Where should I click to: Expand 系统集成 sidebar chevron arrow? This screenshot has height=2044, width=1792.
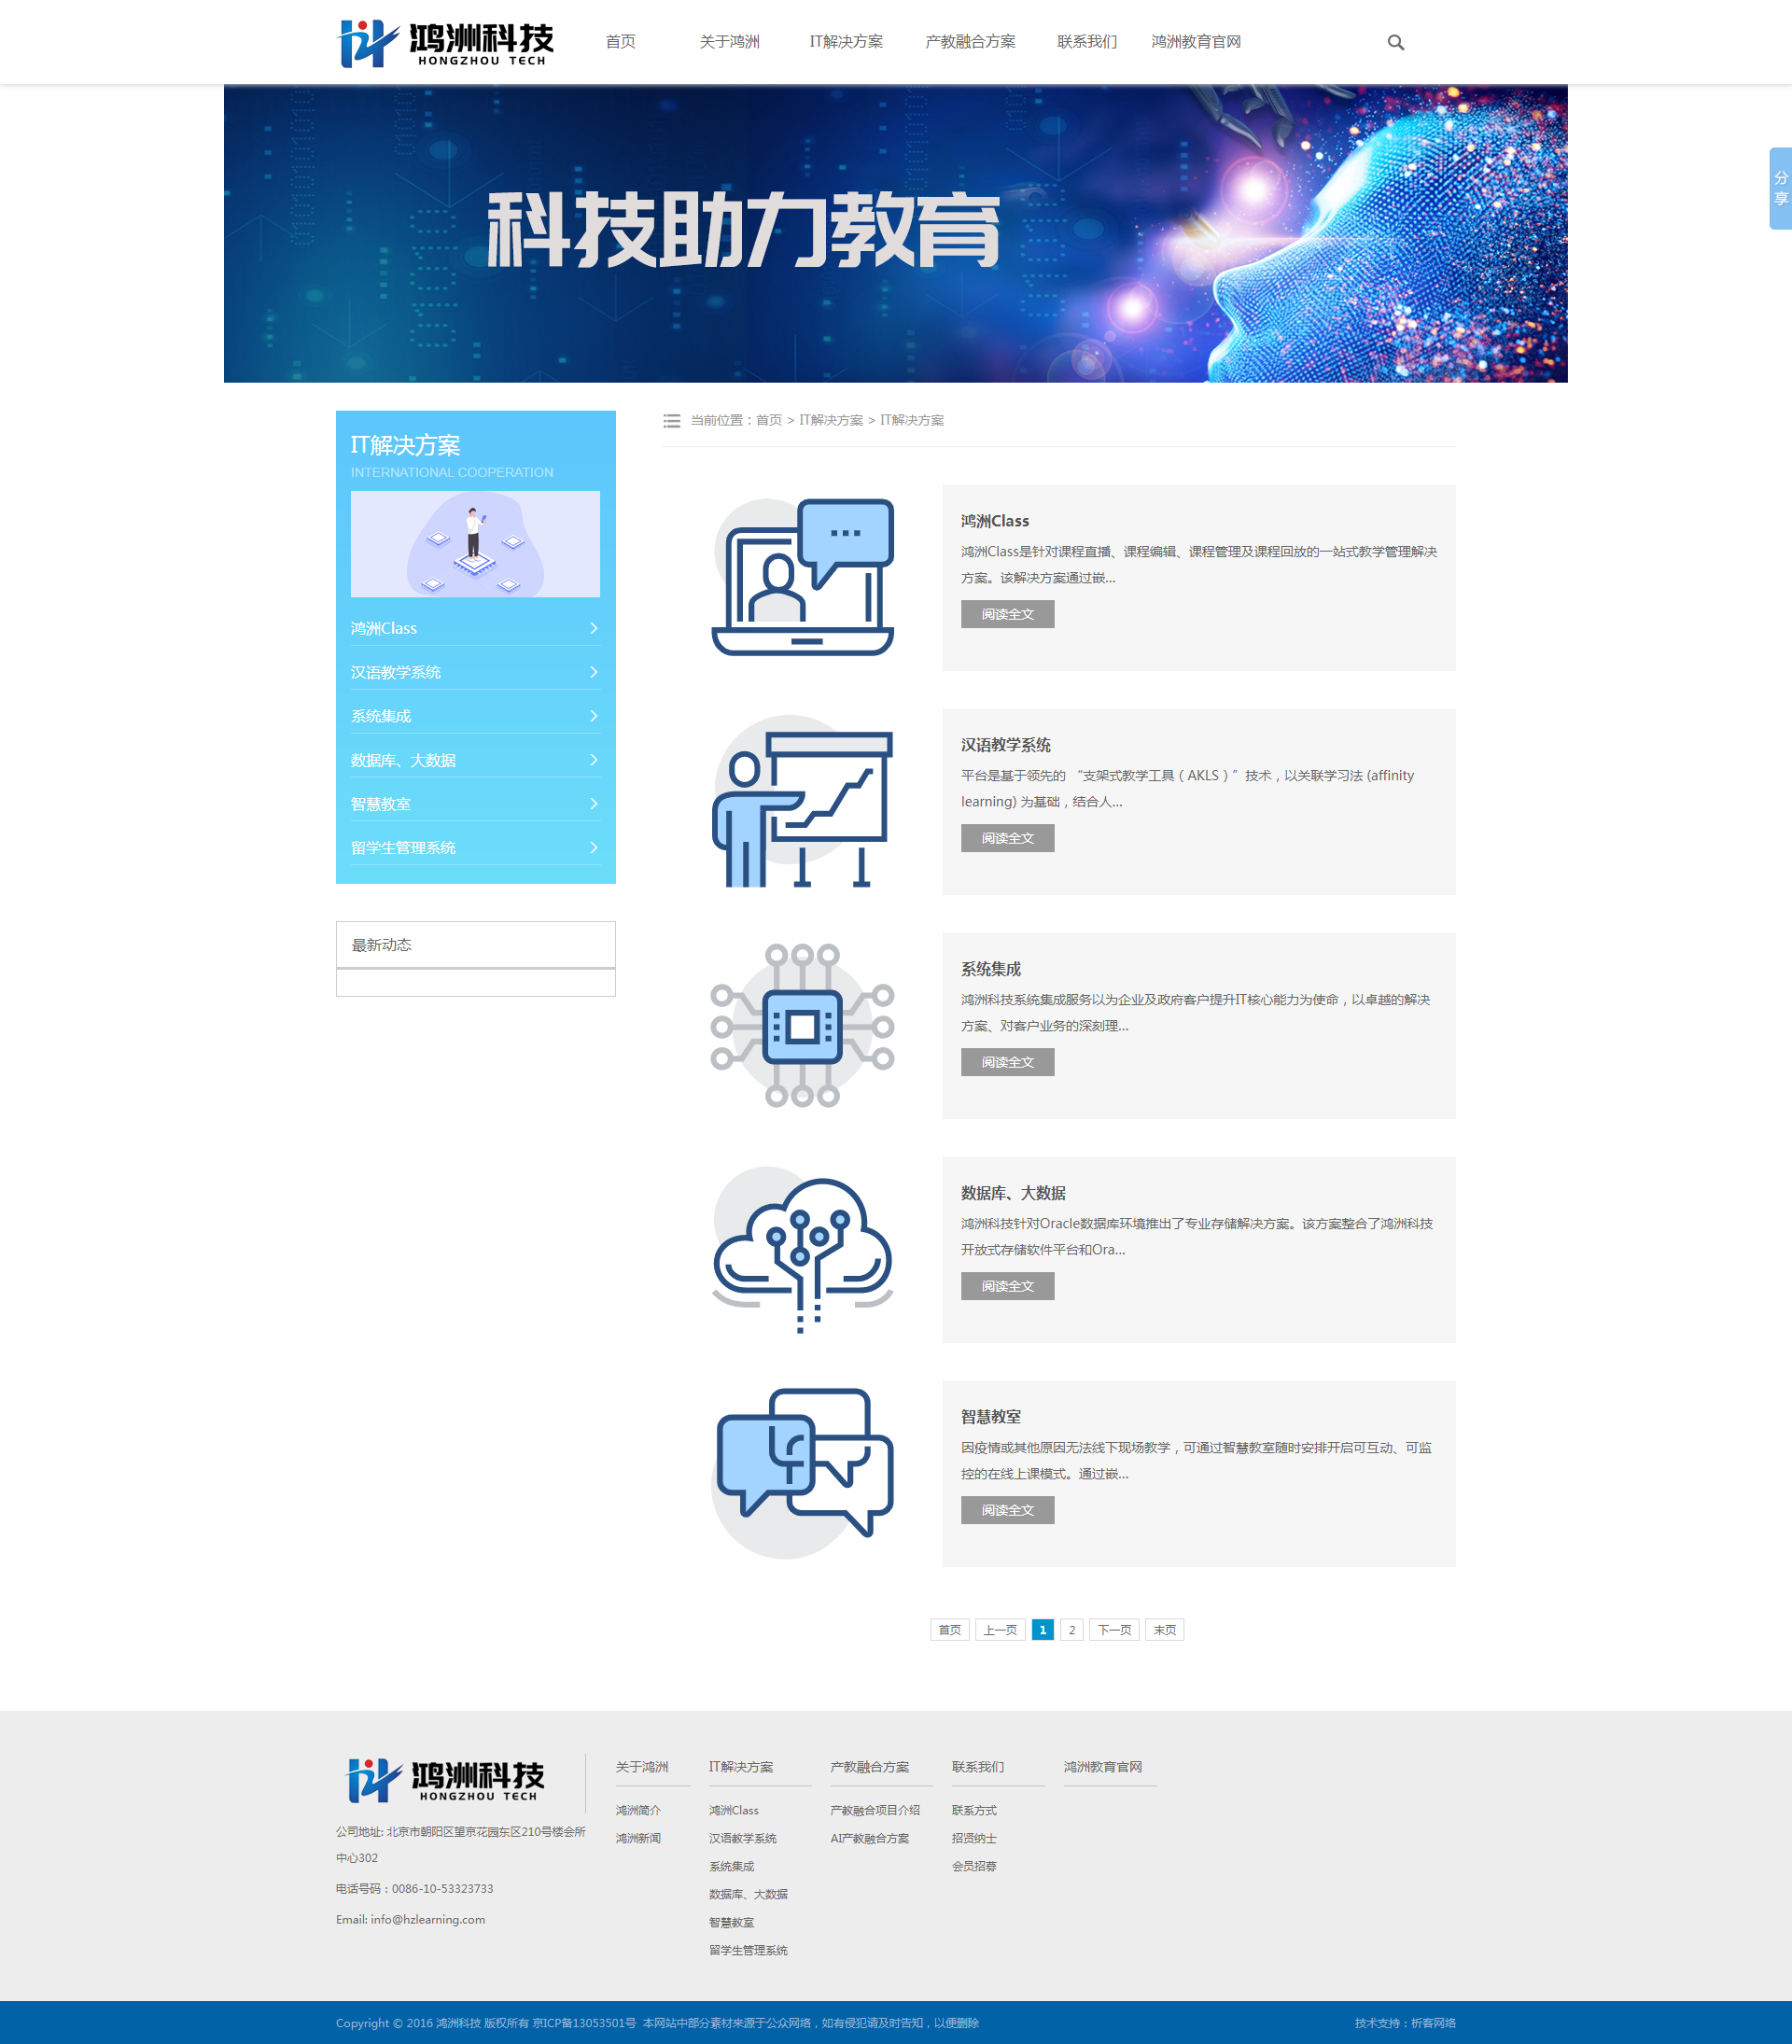(593, 716)
